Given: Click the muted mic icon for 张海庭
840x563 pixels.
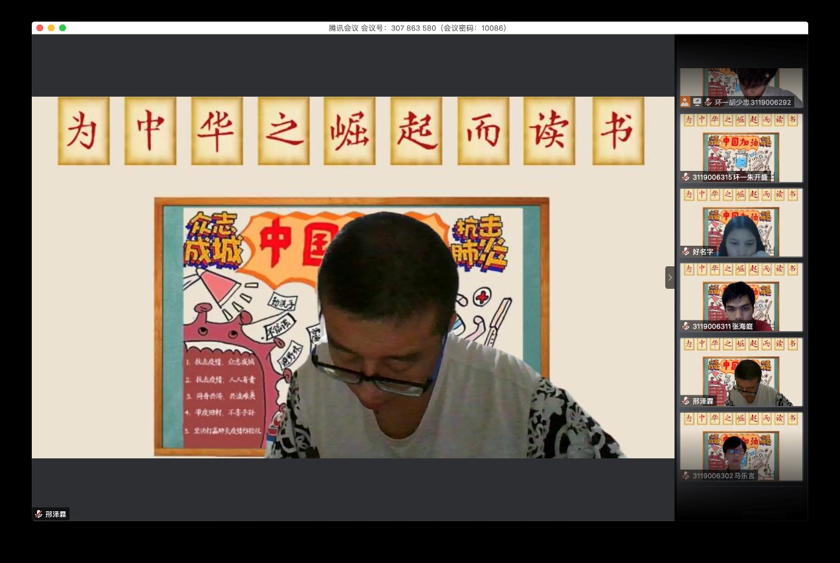Looking at the screenshot, I should (x=686, y=326).
